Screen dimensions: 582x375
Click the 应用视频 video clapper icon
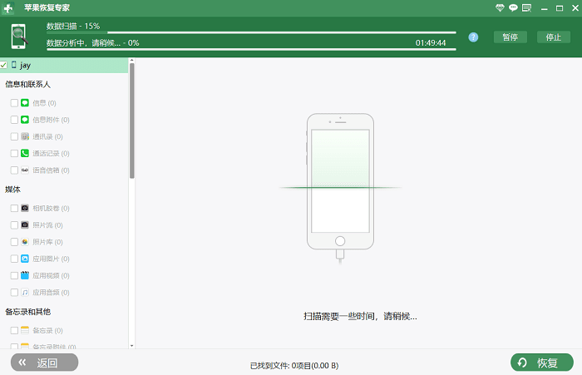(x=25, y=275)
